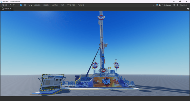The image size is (190, 101).
Task: Open the help question-mark icon
Action: [174, 5]
